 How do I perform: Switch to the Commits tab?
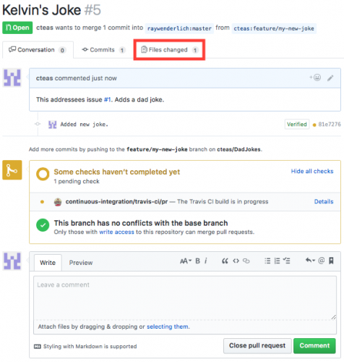103,50
